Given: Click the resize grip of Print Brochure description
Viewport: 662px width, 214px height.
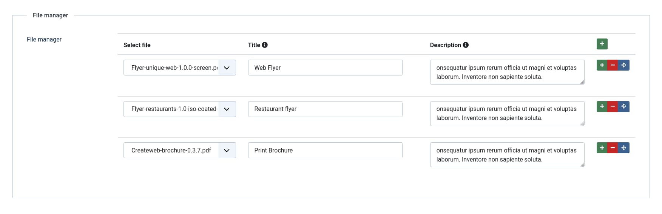Looking at the screenshot, I should tap(582, 165).
